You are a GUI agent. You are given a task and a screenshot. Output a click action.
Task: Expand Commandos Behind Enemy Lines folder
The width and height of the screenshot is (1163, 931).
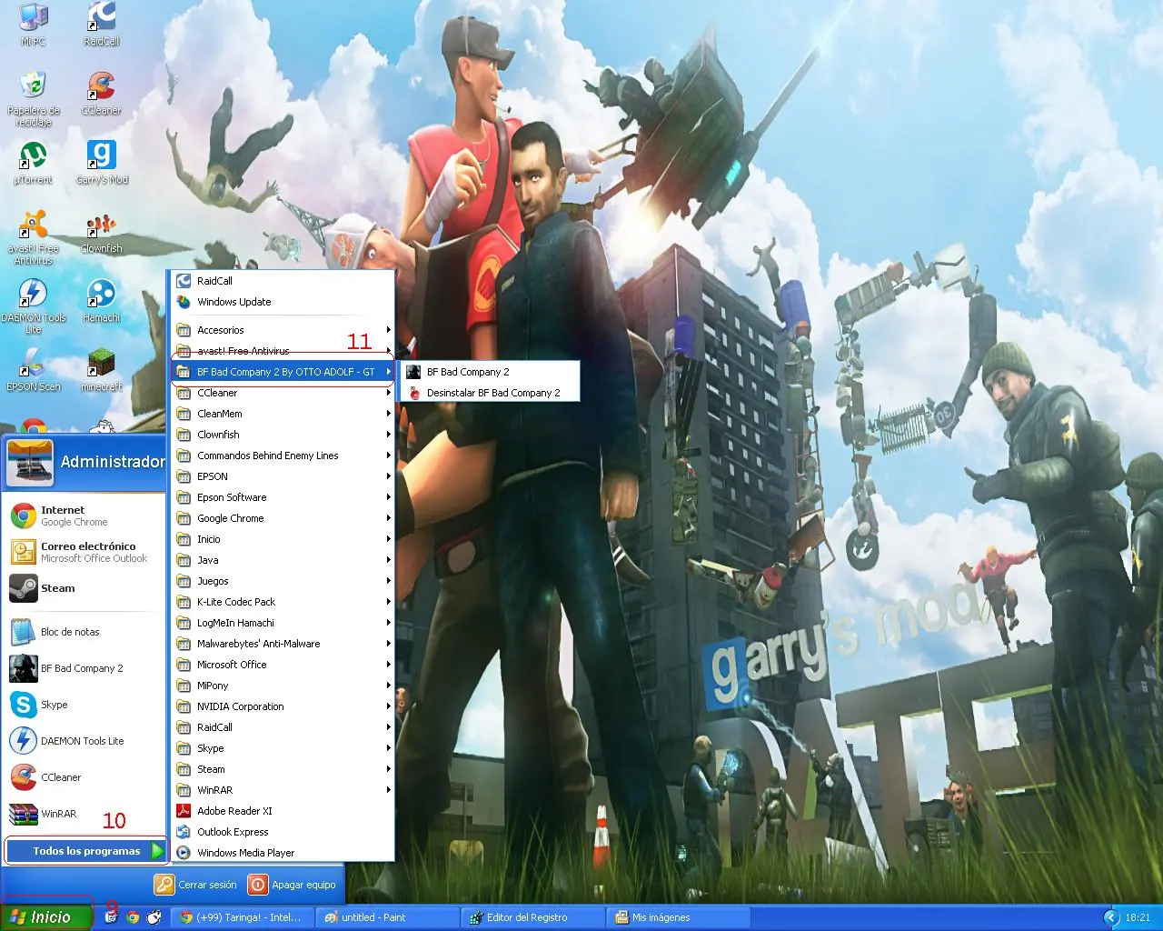283,455
